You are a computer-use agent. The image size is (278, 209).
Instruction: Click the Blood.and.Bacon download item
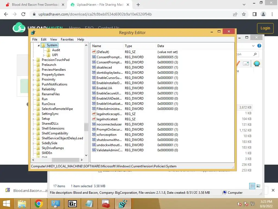(26, 190)
